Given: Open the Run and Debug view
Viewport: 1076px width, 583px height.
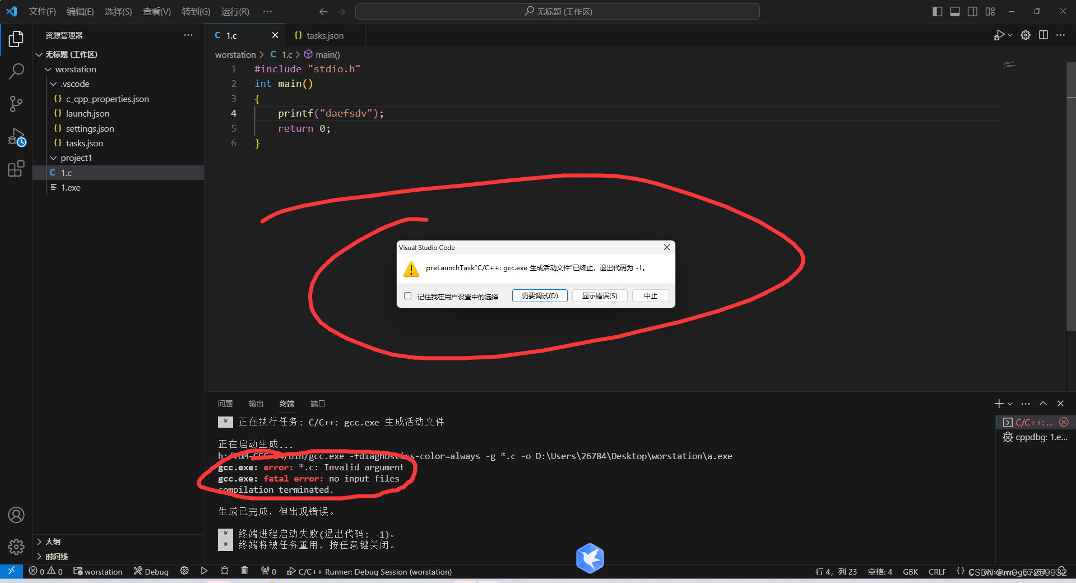Looking at the screenshot, I should (16, 136).
